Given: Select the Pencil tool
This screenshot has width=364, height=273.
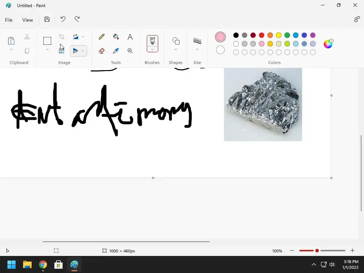Looking at the screenshot, I should 101,37.
